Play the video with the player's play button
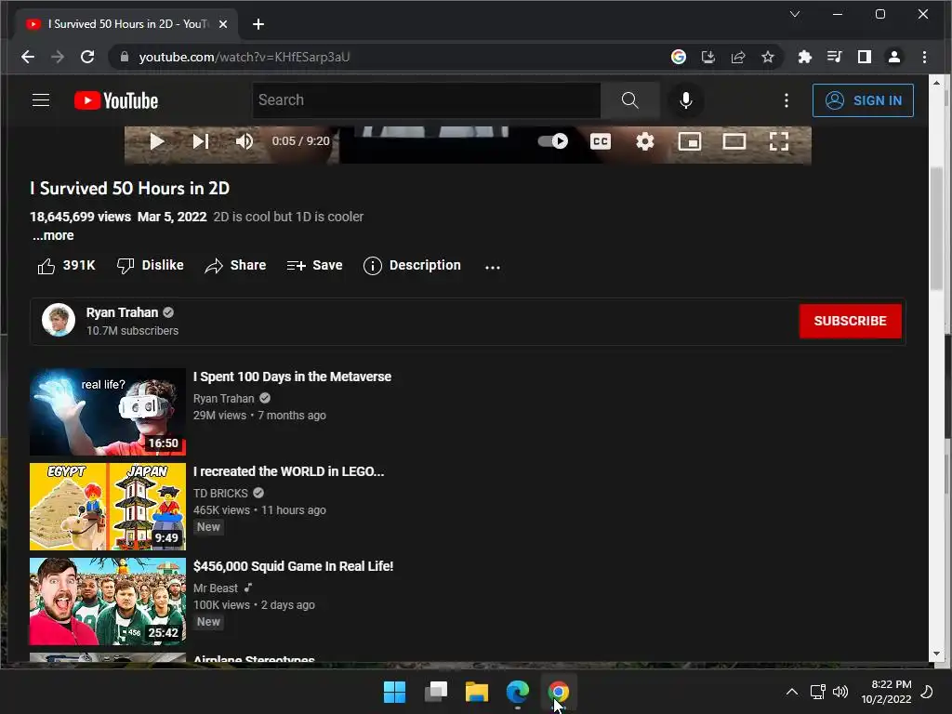 [156, 141]
